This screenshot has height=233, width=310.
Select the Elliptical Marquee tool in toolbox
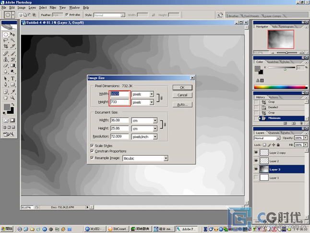pyautogui.click(x=6, y=35)
